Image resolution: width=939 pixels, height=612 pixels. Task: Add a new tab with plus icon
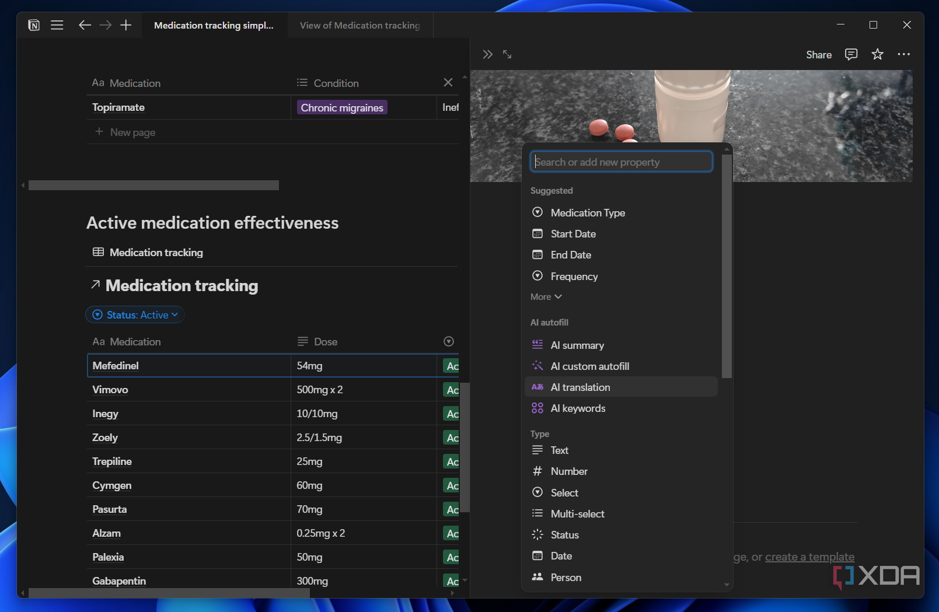pos(126,25)
